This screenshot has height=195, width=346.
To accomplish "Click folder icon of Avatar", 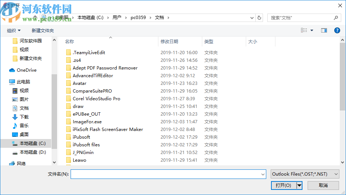I will pyautogui.click(x=69, y=83).
